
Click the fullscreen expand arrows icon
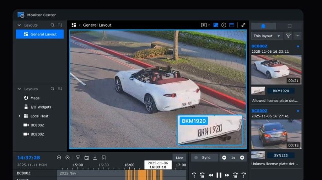(243, 25)
